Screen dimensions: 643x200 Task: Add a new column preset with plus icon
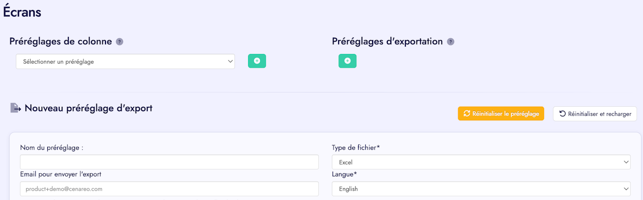(x=257, y=61)
